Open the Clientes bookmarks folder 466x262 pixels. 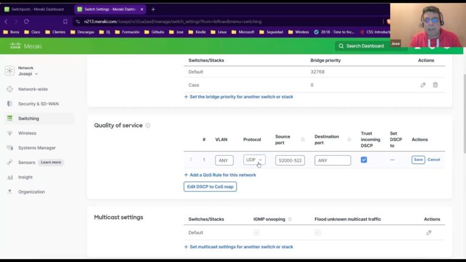tap(55, 32)
